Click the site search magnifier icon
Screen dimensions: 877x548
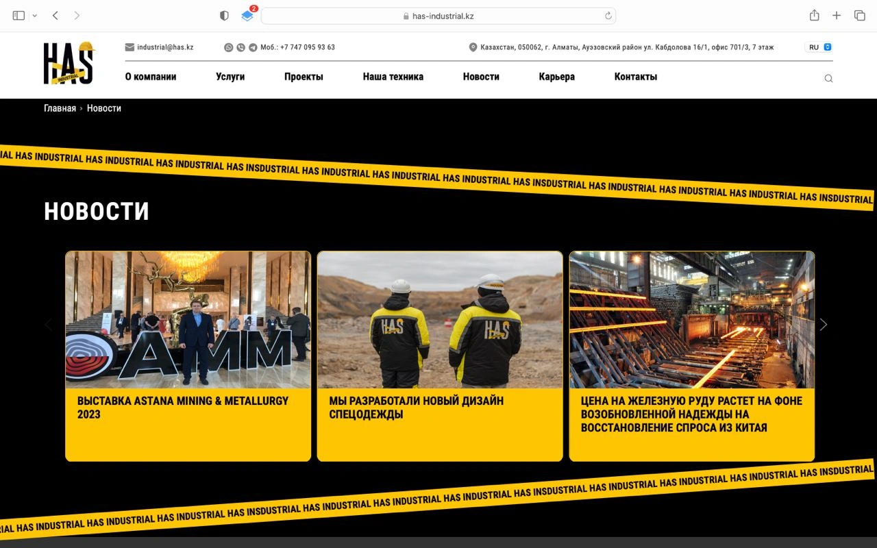click(x=828, y=78)
